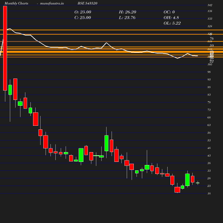Click the 83 price axis label
This screenshot has width=223, height=223.
click(x=209, y=95)
